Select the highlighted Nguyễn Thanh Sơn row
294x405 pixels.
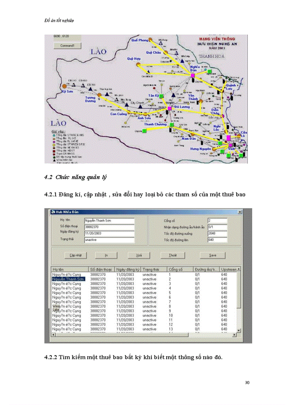(x=68, y=279)
